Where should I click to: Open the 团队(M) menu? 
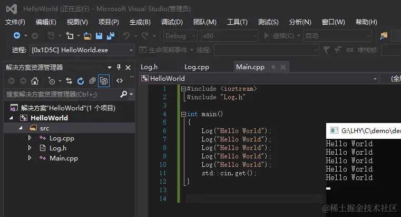(205, 22)
